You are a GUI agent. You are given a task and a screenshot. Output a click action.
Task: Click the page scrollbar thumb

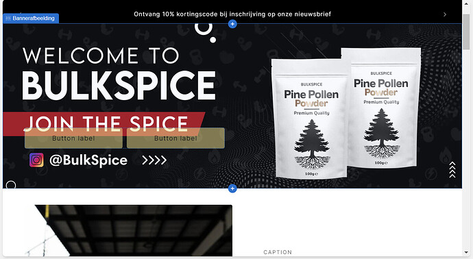pos(466,32)
